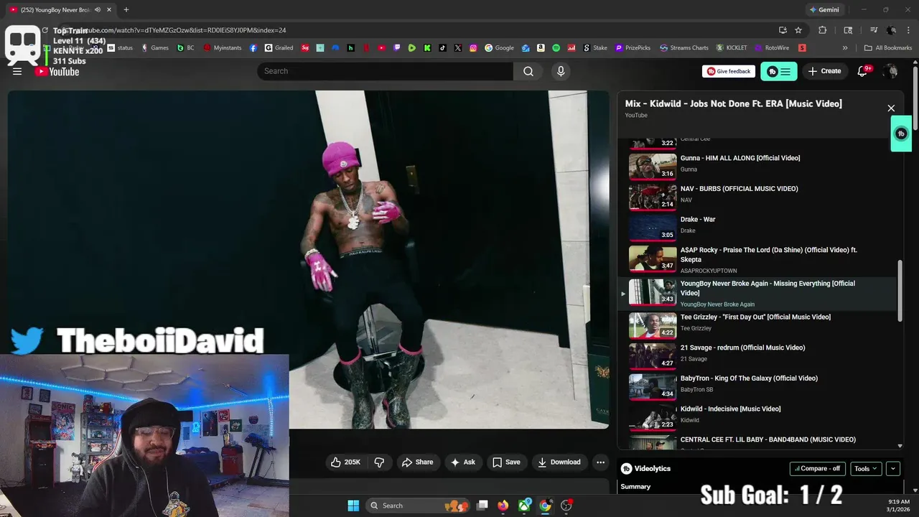
Task: Open taskbar clock and date
Action: pos(898,506)
